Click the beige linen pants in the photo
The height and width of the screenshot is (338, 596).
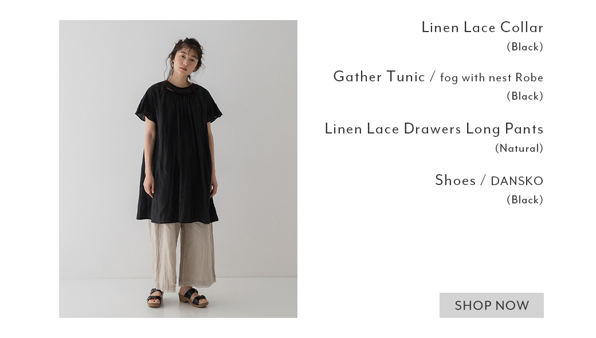(182, 256)
